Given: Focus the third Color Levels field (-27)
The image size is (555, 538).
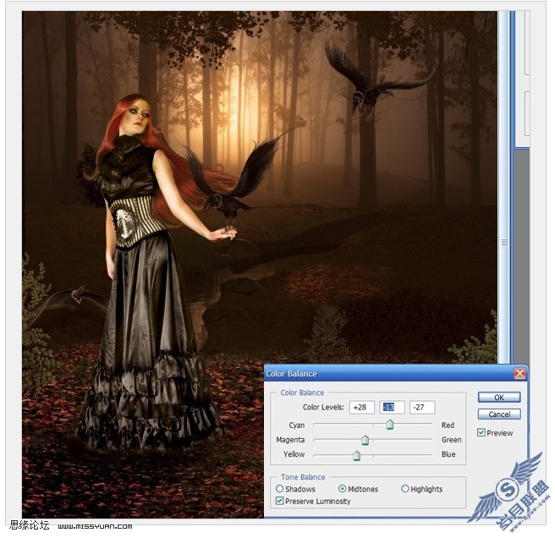Looking at the screenshot, I should click(x=422, y=407).
